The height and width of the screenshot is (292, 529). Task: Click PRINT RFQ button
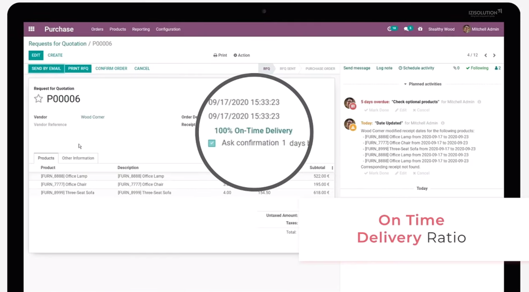(78, 68)
